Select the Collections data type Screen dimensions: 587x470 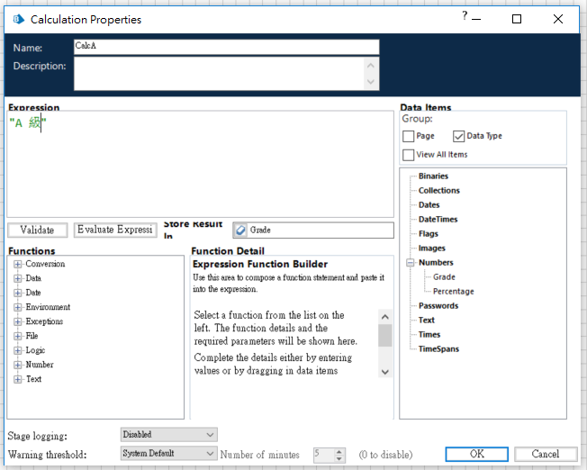click(x=438, y=190)
